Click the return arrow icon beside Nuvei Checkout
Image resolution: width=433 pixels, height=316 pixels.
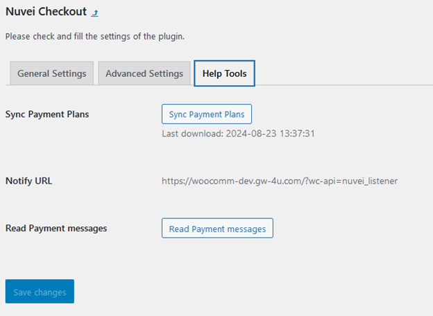pyautogui.click(x=95, y=13)
